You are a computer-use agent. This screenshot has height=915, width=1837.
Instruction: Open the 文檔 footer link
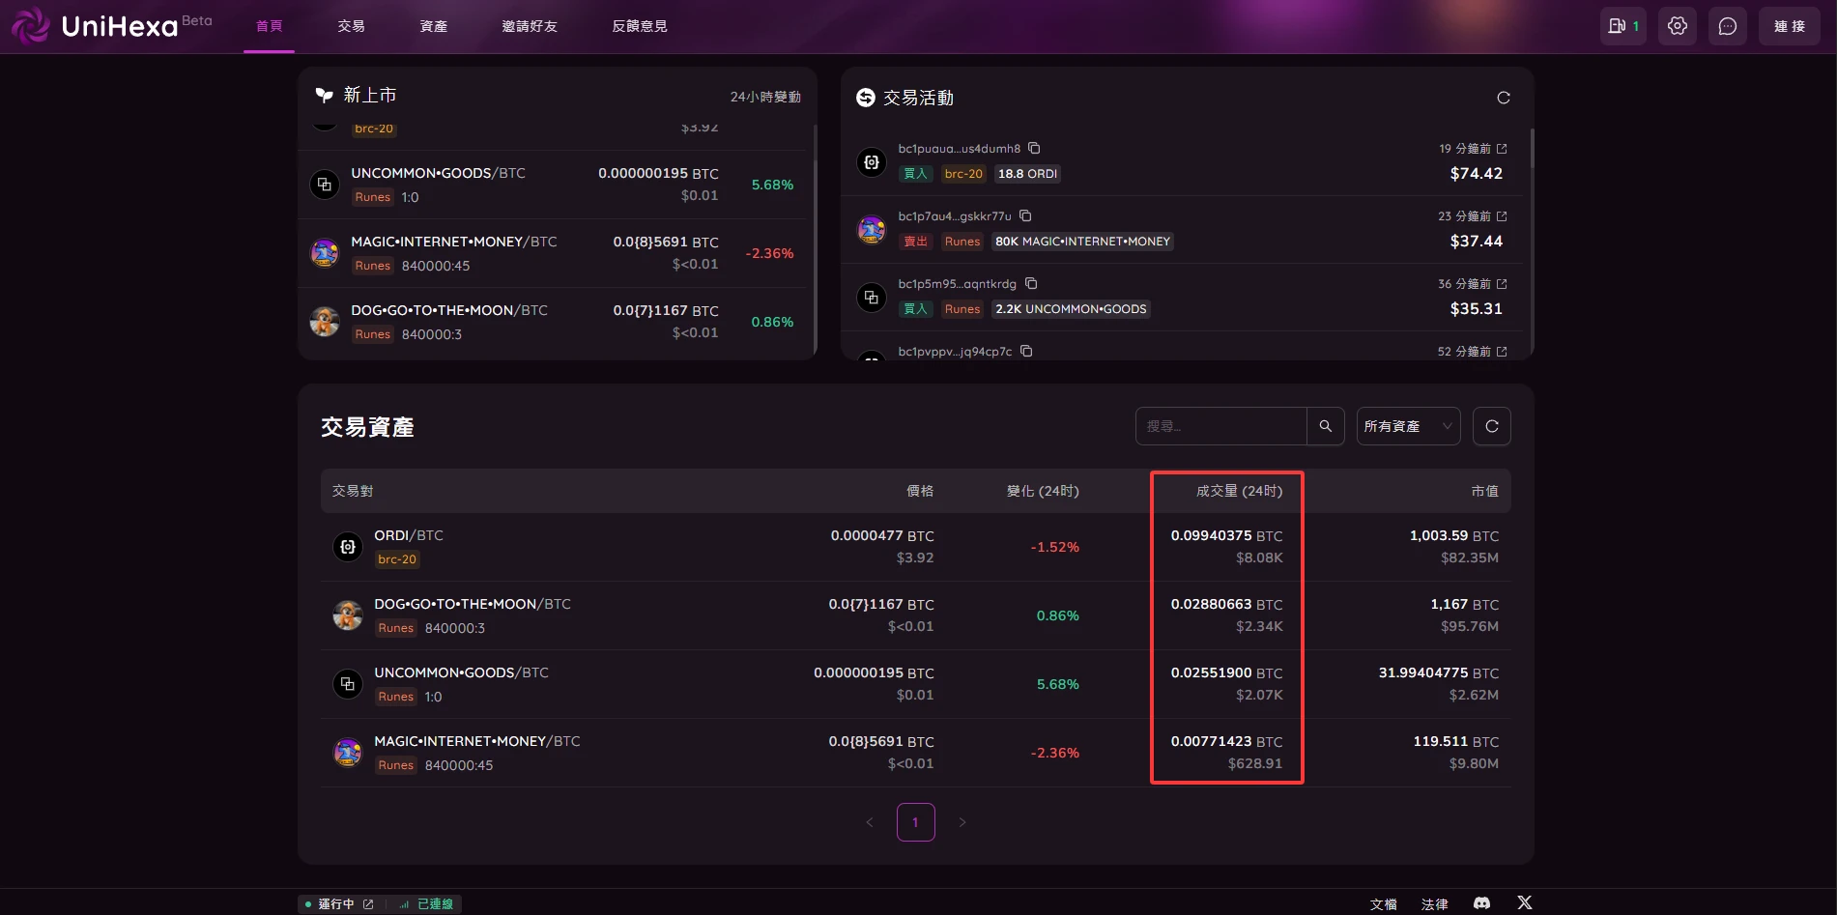point(1384,904)
